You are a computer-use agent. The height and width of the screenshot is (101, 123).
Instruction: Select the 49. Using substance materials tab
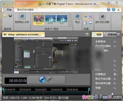[x=23, y=35]
